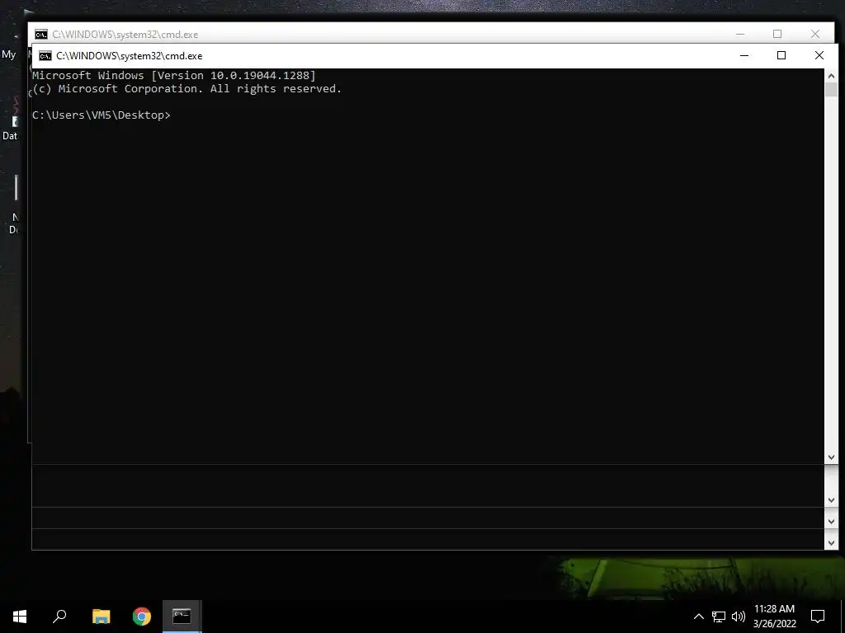This screenshot has width=845, height=633.
Task: Select the 'My' desktop icon label
Action: (x=8, y=54)
